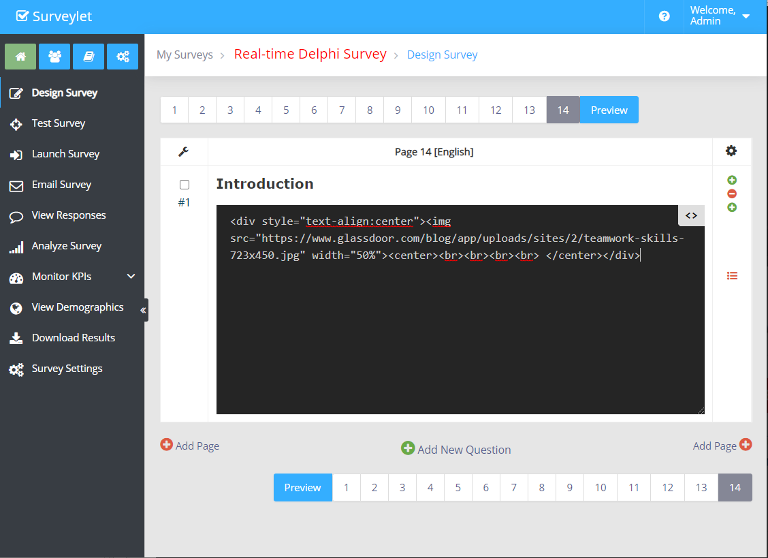Select Launch Survey in sidebar
768x558 pixels.
tap(65, 154)
